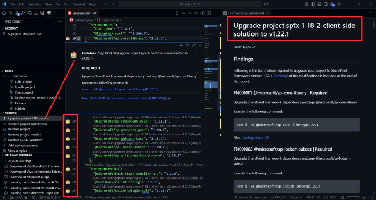Run the Clean project task
The width and height of the screenshot is (376, 200).
point(24,92)
